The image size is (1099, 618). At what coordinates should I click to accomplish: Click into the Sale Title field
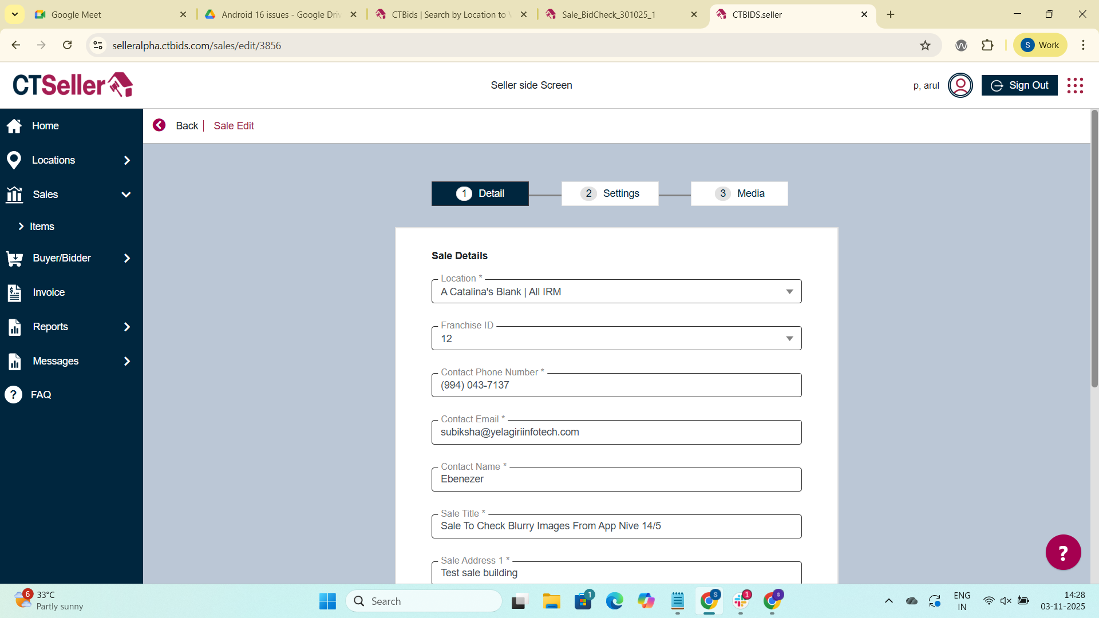616,526
